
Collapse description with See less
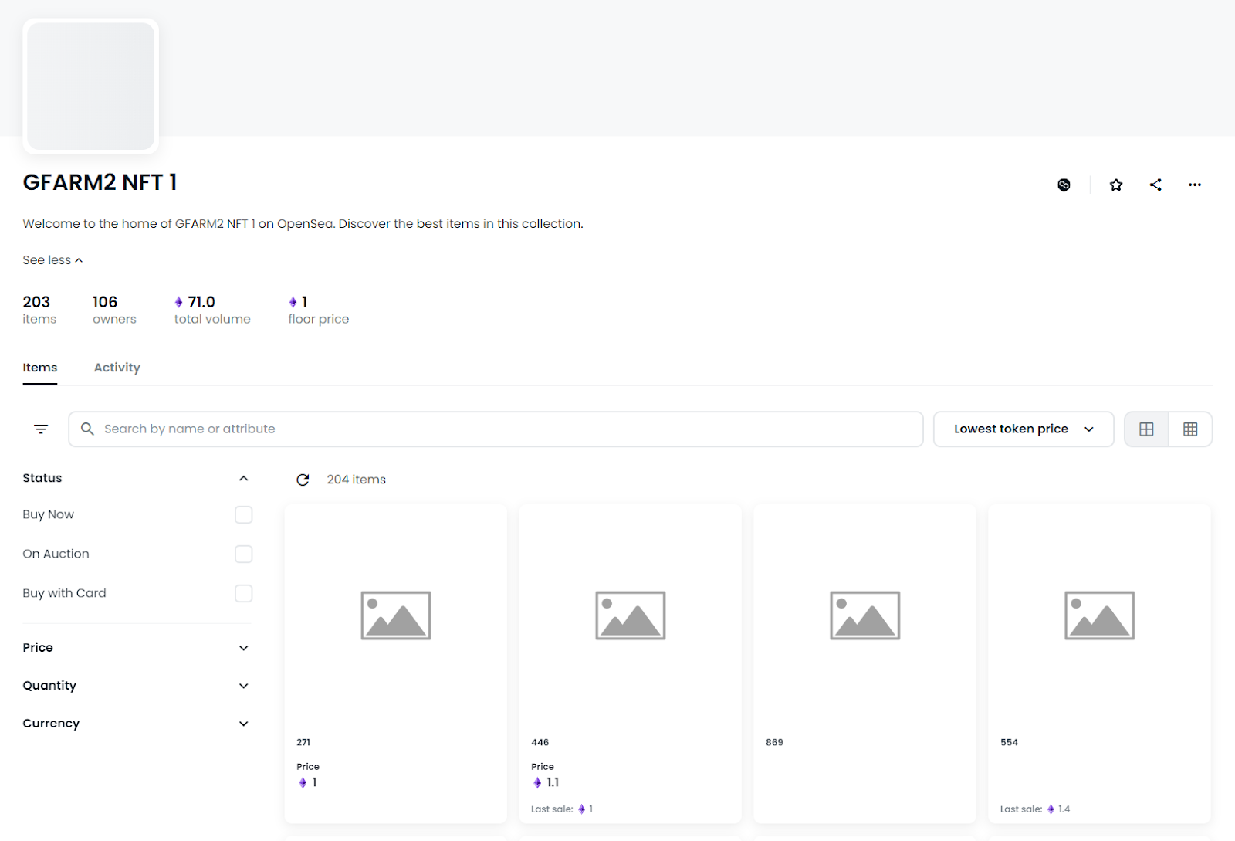[x=52, y=260]
